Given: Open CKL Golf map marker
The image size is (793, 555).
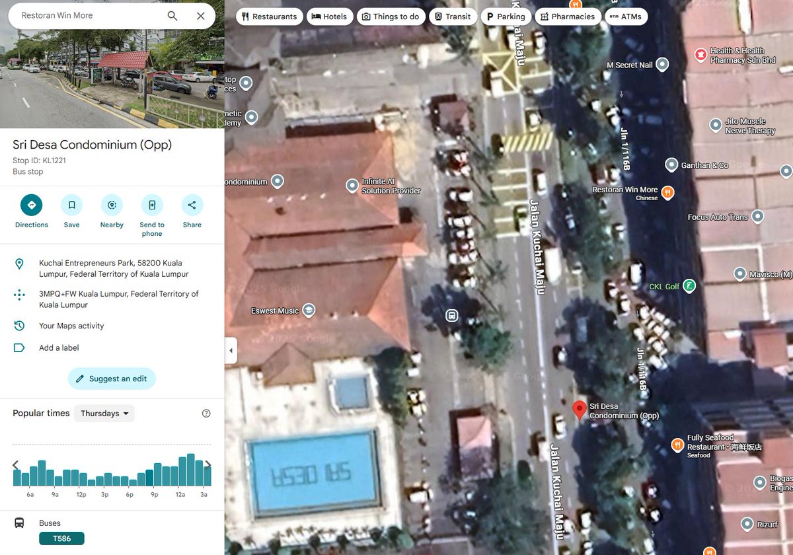Looking at the screenshot, I should (x=689, y=286).
